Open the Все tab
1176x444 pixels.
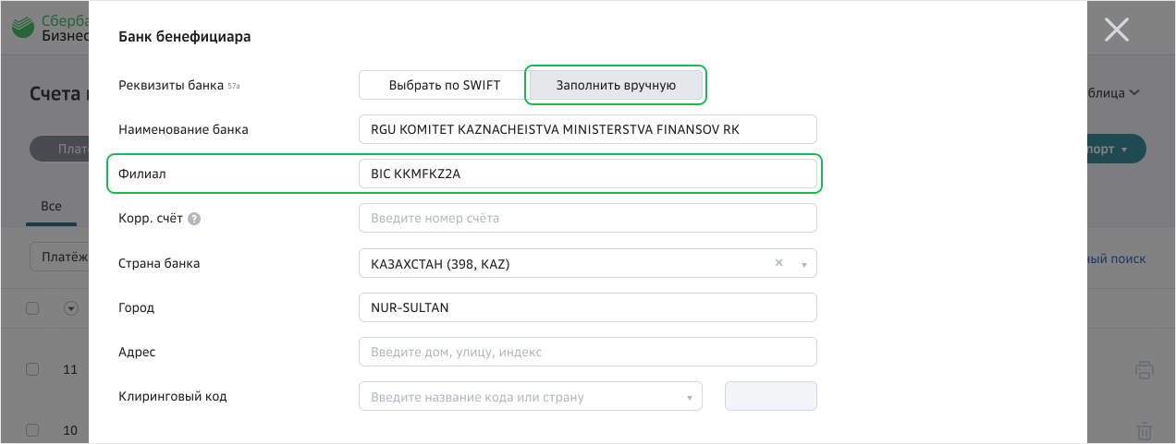click(x=51, y=206)
